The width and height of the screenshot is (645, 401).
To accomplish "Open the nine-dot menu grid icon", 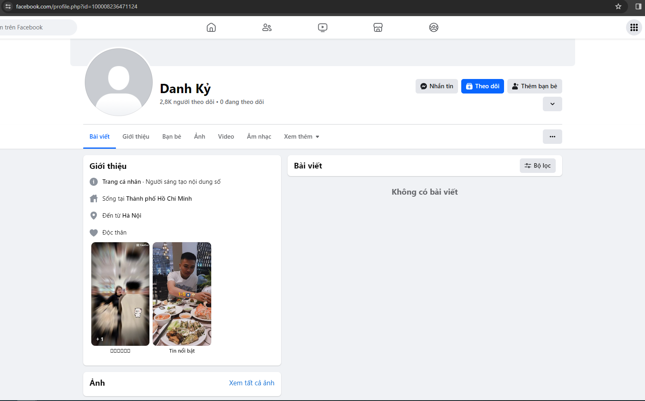I will [634, 27].
